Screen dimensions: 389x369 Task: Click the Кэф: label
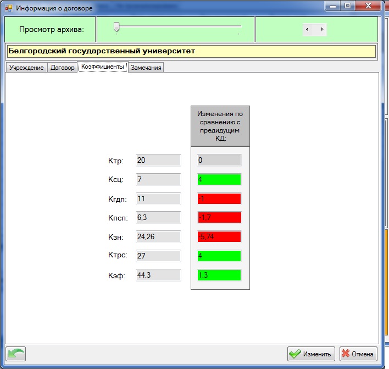116,276
